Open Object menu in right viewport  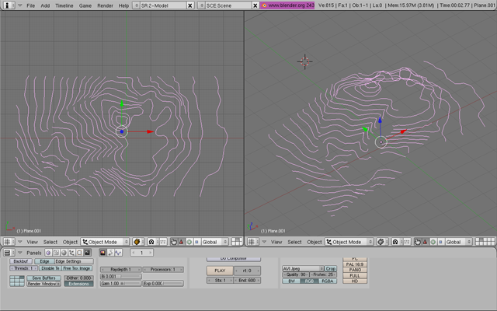pos(315,242)
